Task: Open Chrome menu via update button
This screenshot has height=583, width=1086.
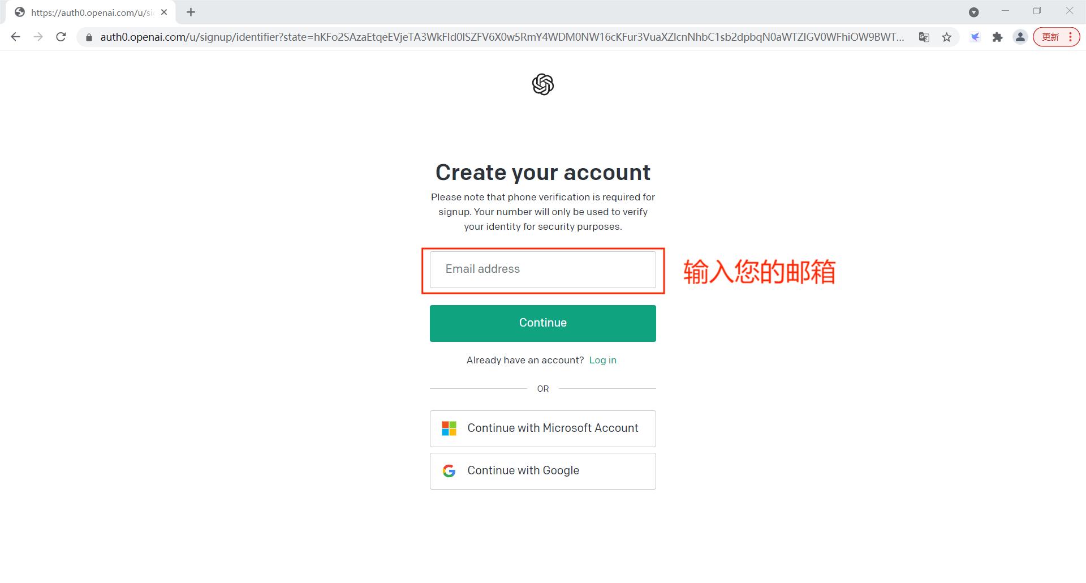Action: point(1056,37)
